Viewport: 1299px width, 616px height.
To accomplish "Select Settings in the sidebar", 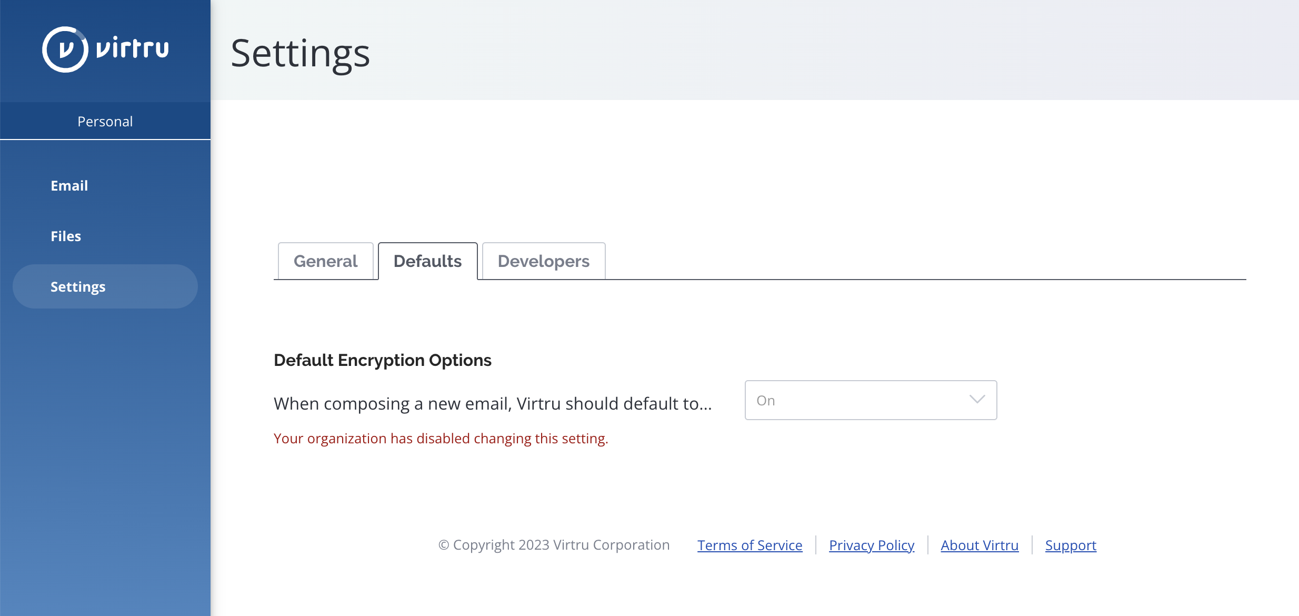I will [105, 286].
